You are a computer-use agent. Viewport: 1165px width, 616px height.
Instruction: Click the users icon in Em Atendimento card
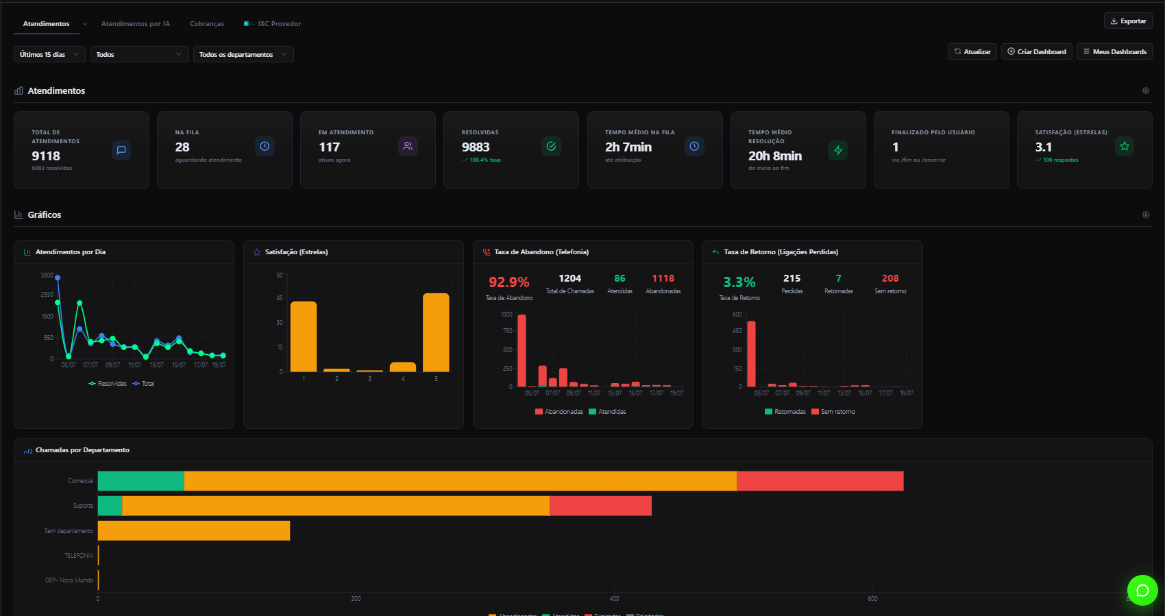pyautogui.click(x=408, y=146)
